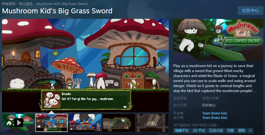Select the mushroom village screenshot thumbnail

click(x=51, y=123)
